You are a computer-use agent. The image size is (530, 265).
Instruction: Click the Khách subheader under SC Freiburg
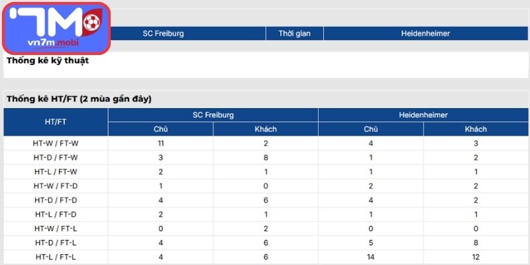(x=266, y=129)
